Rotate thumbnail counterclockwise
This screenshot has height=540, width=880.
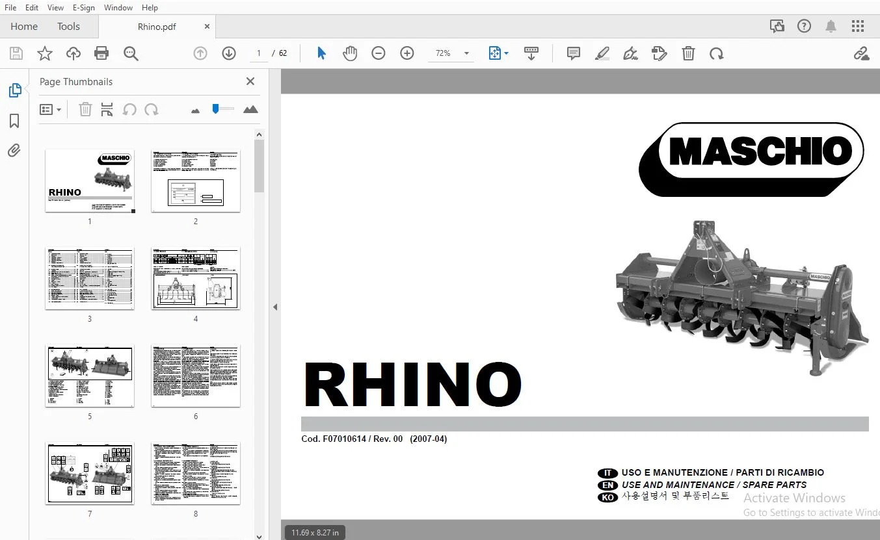(x=129, y=110)
